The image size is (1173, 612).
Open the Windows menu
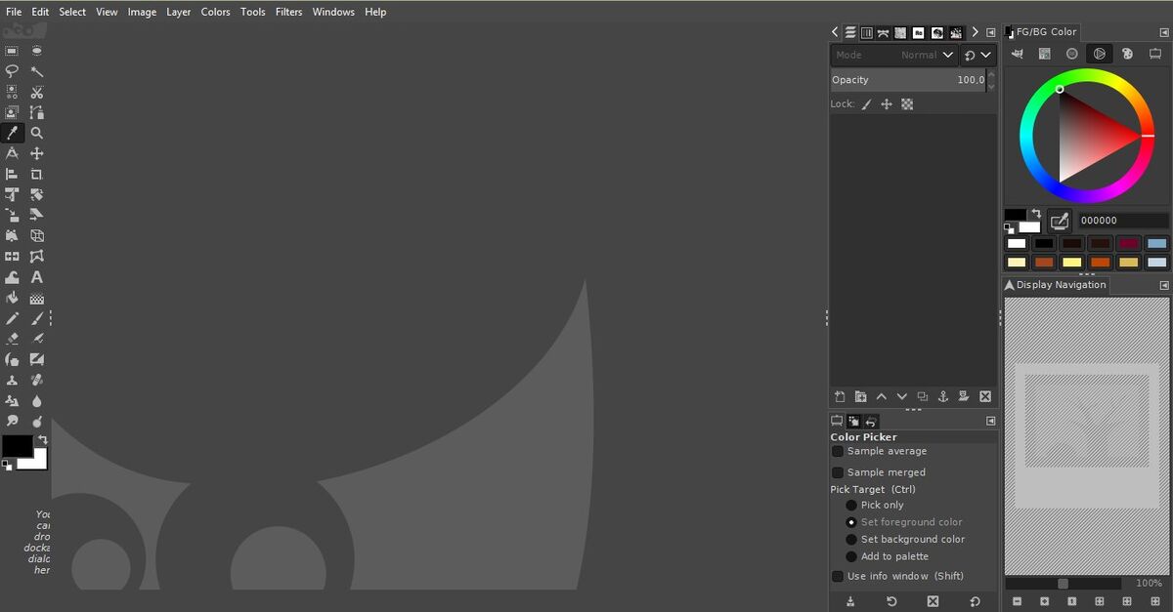coord(333,12)
